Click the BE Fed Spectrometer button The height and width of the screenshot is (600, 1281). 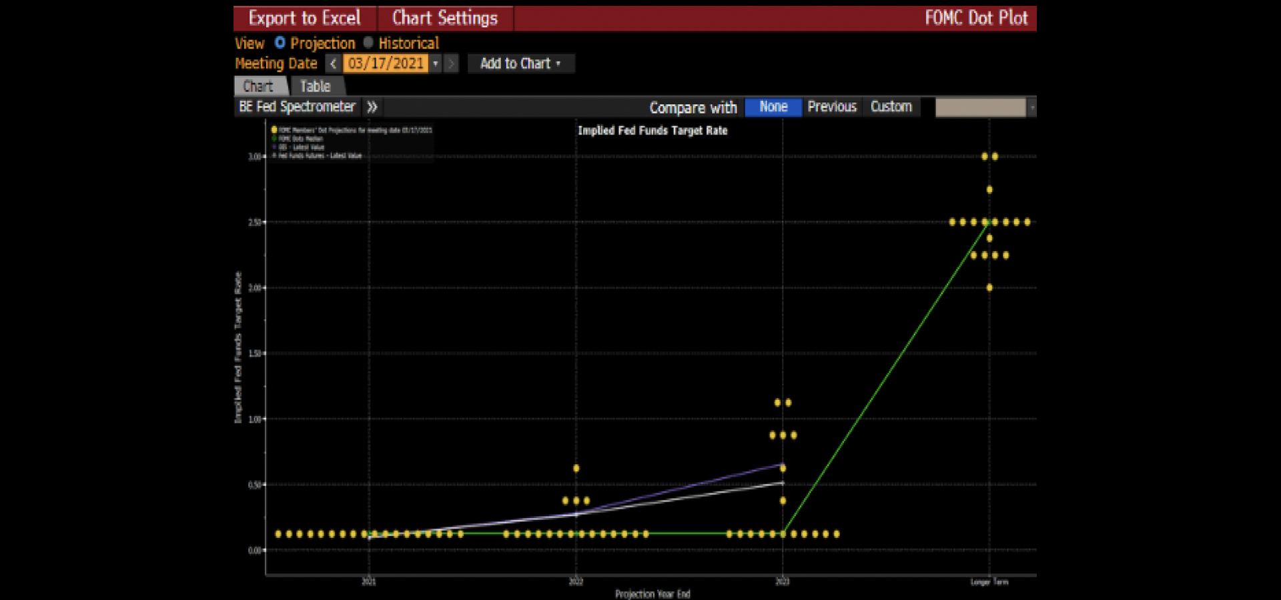point(297,107)
